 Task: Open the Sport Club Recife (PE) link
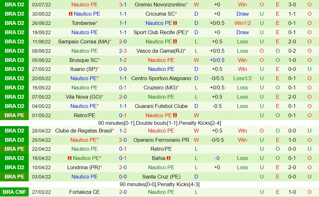click(160, 32)
